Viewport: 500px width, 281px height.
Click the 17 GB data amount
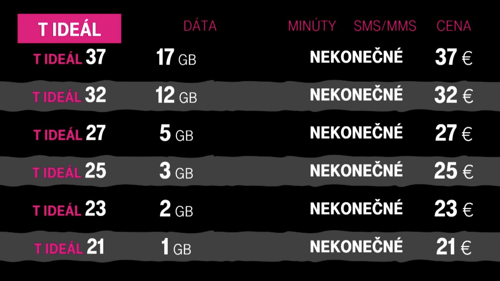176,58
